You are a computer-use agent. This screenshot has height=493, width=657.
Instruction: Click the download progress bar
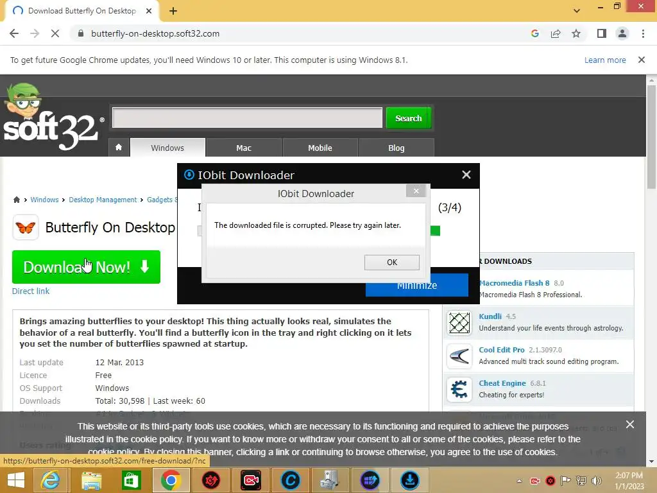point(435,230)
